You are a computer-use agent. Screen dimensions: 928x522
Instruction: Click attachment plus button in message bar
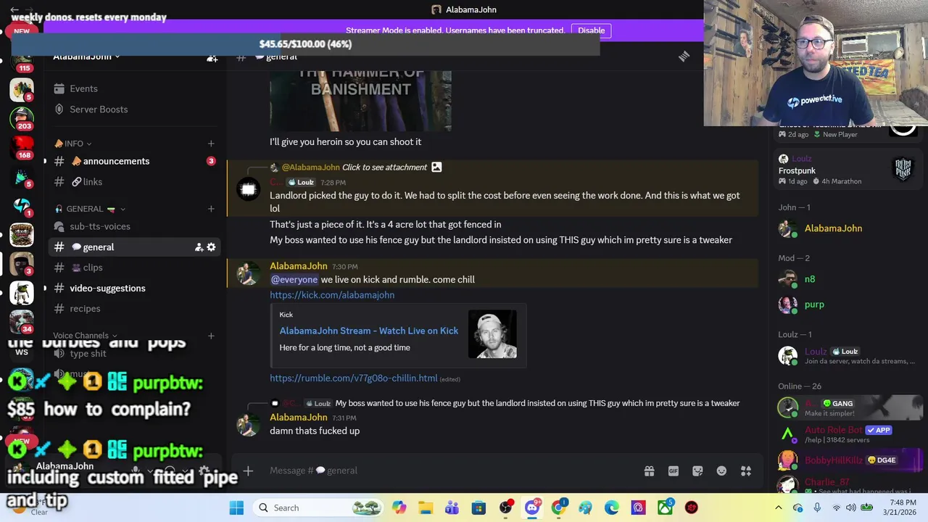pyautogui.click(x=248, y=471)
